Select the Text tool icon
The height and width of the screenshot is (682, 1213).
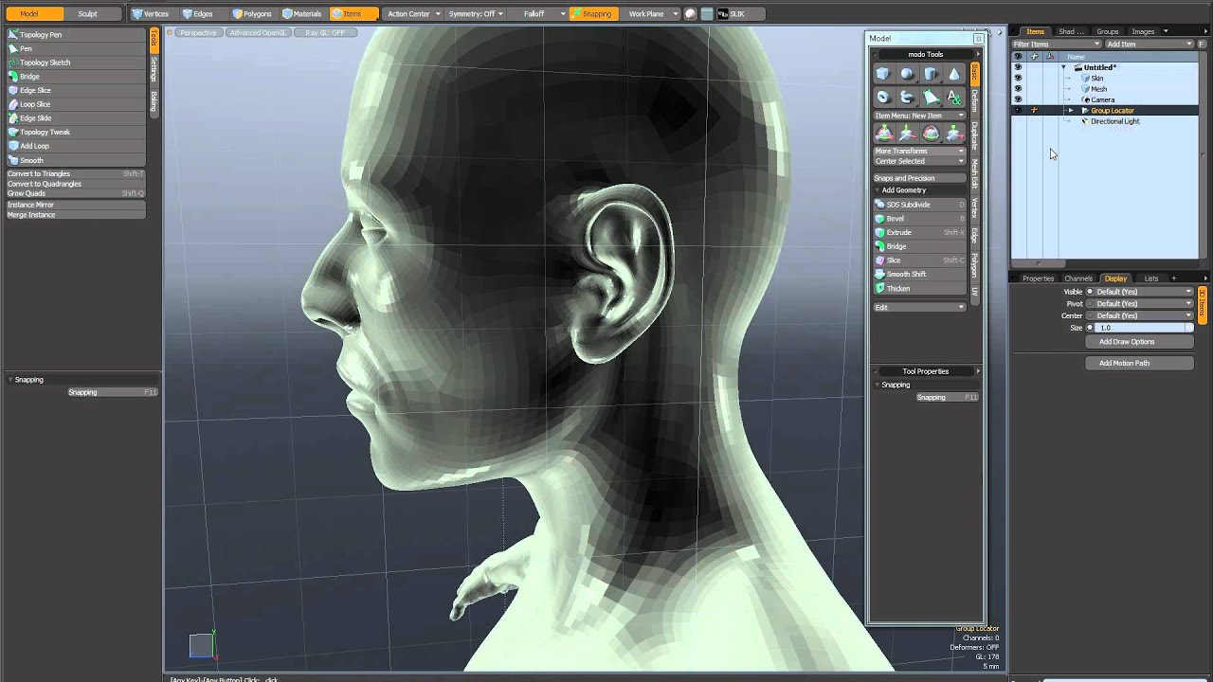[954, 97]
